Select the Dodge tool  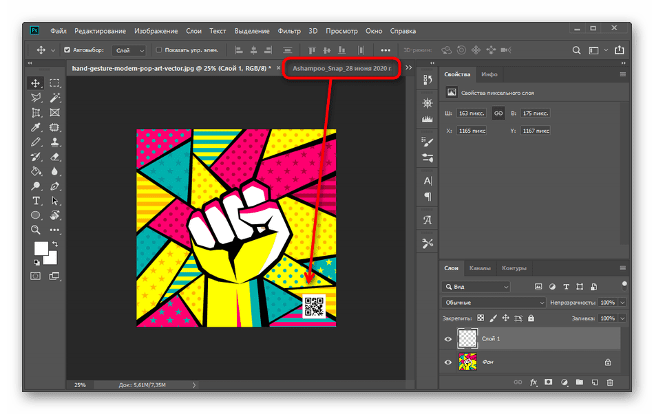(36, 186)
